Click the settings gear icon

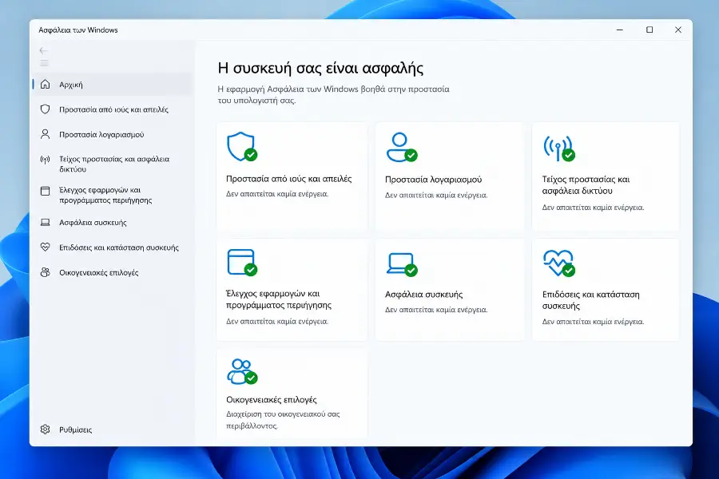45,430
